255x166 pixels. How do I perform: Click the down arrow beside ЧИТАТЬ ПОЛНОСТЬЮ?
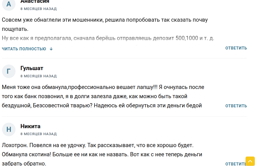(x=51, y=49)
